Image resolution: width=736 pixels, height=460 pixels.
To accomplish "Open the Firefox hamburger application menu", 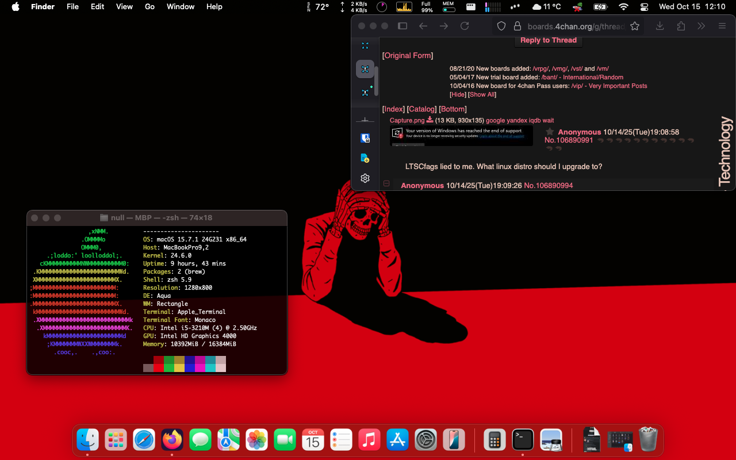I will click(722, 26).
